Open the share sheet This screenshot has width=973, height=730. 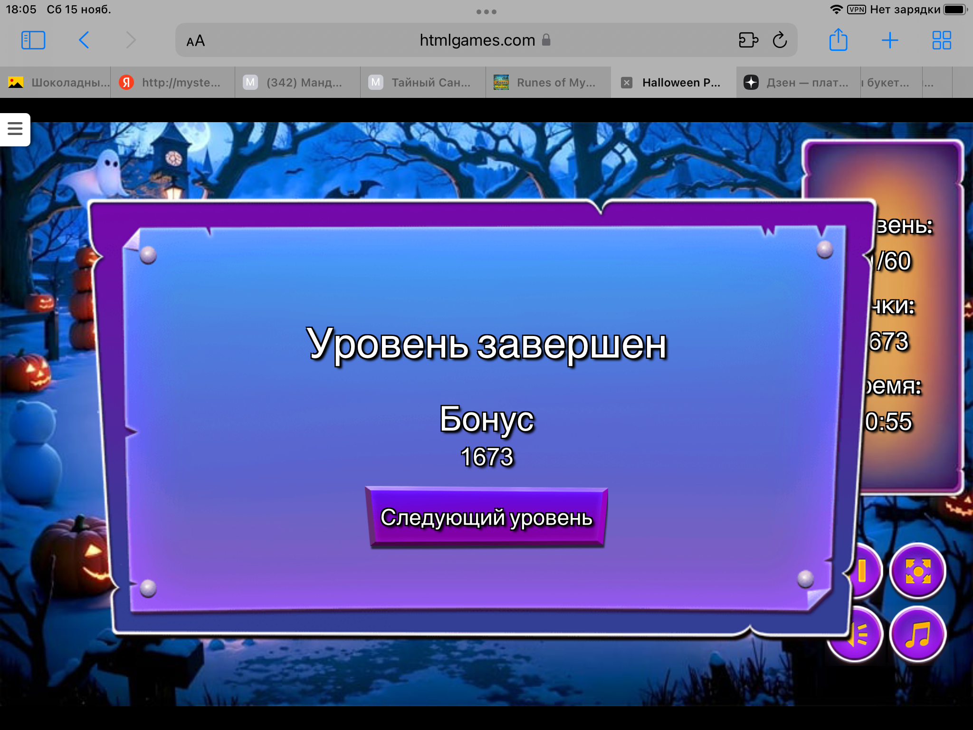(838, 40)
